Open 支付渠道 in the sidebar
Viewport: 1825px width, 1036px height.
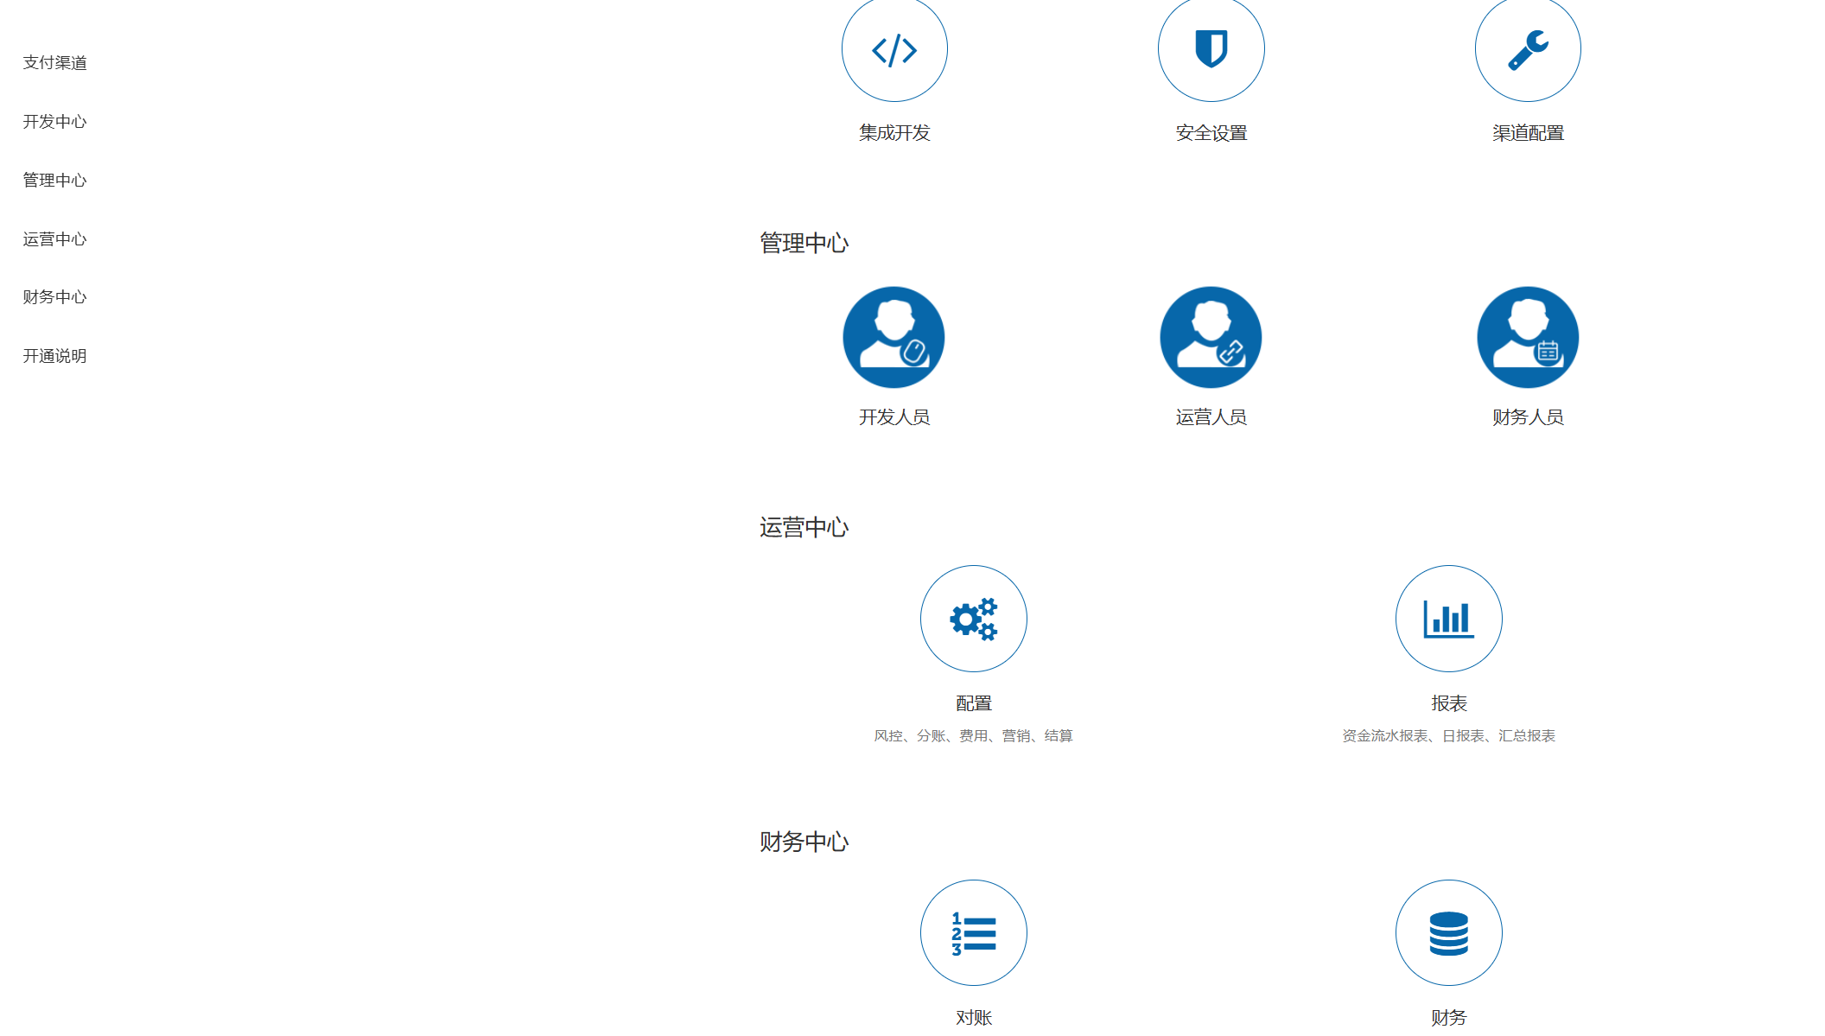[54, 63]
